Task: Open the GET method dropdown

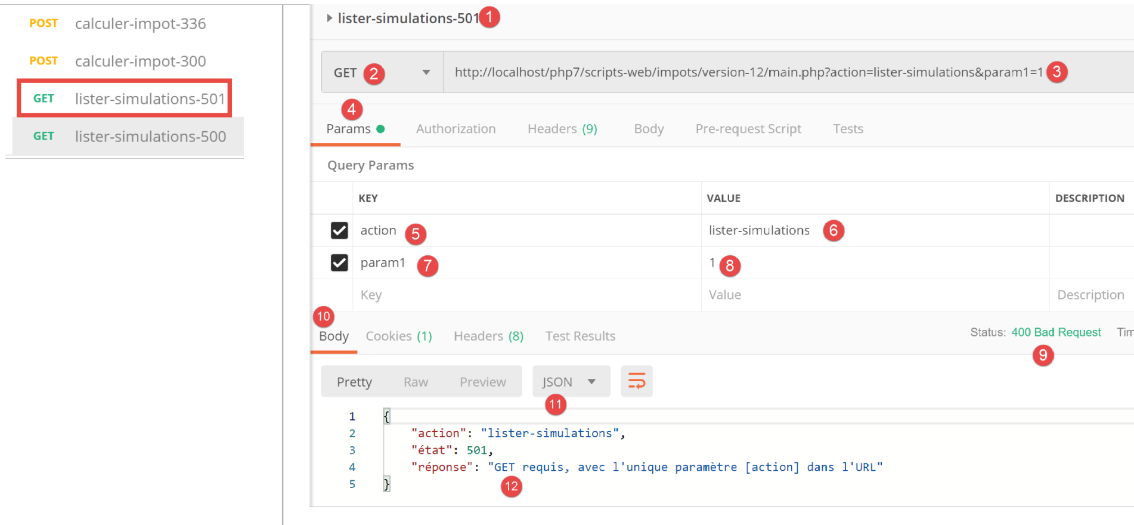Action: (426, 72)
